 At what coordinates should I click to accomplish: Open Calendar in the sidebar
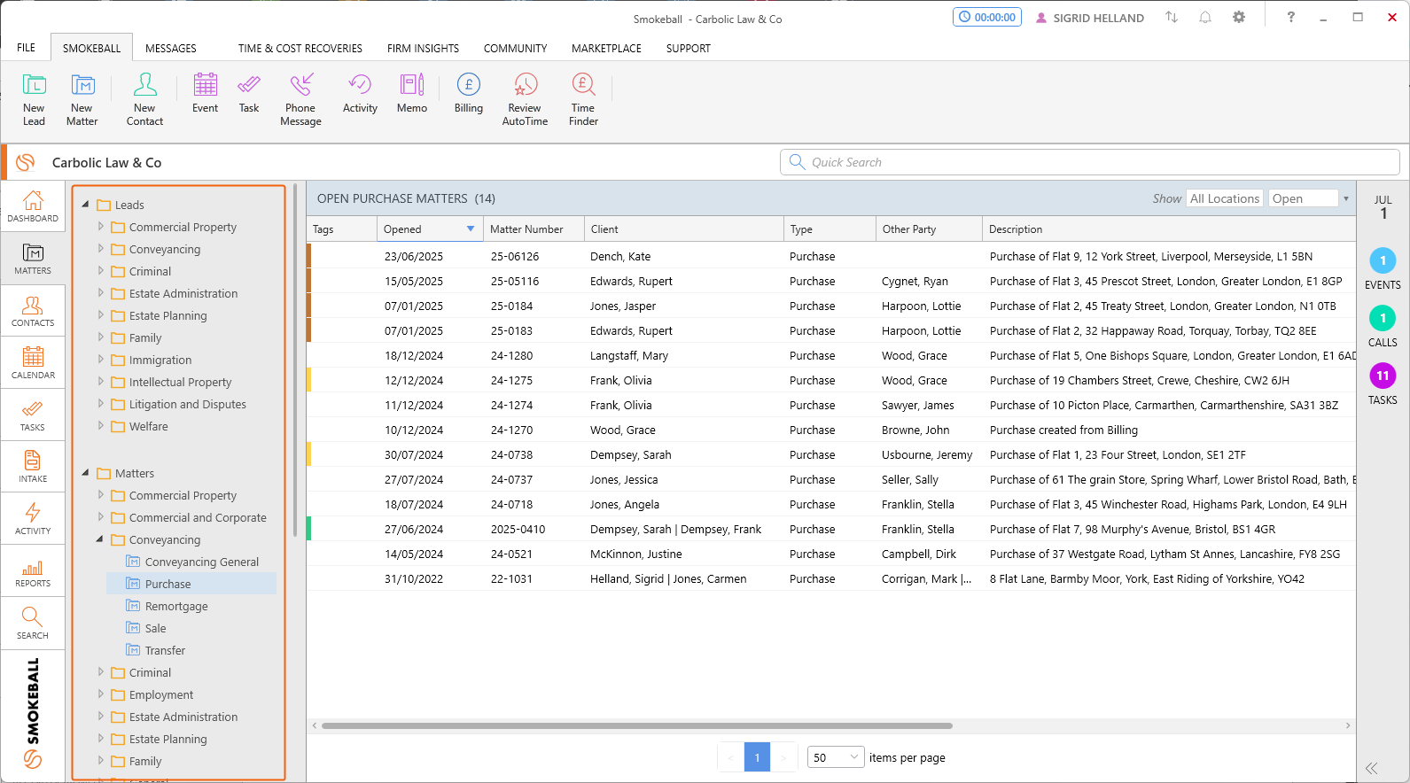pos(33,363)
